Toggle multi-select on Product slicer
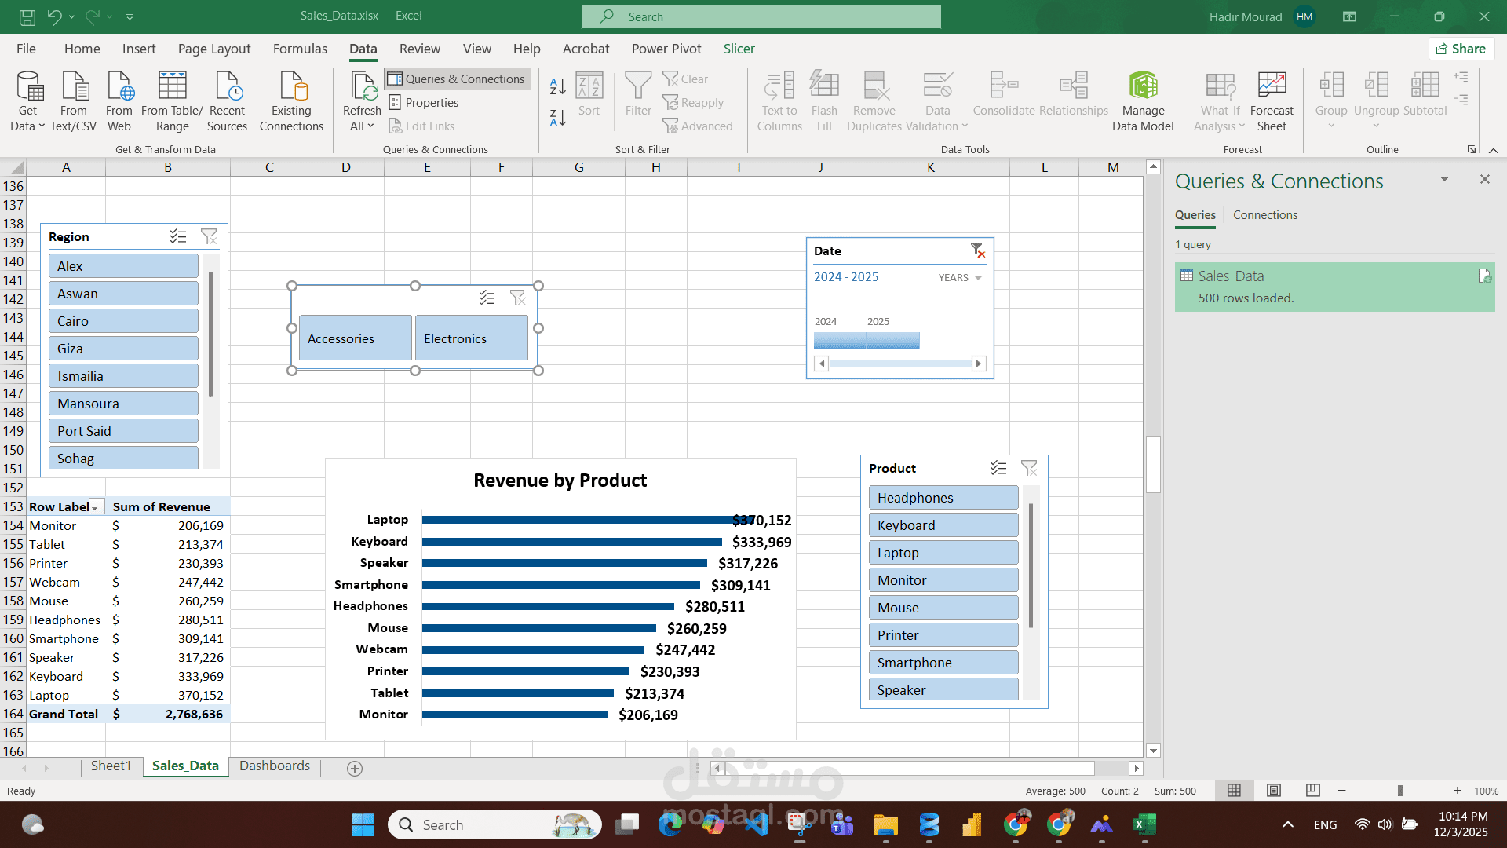 [x=998, y=468]
